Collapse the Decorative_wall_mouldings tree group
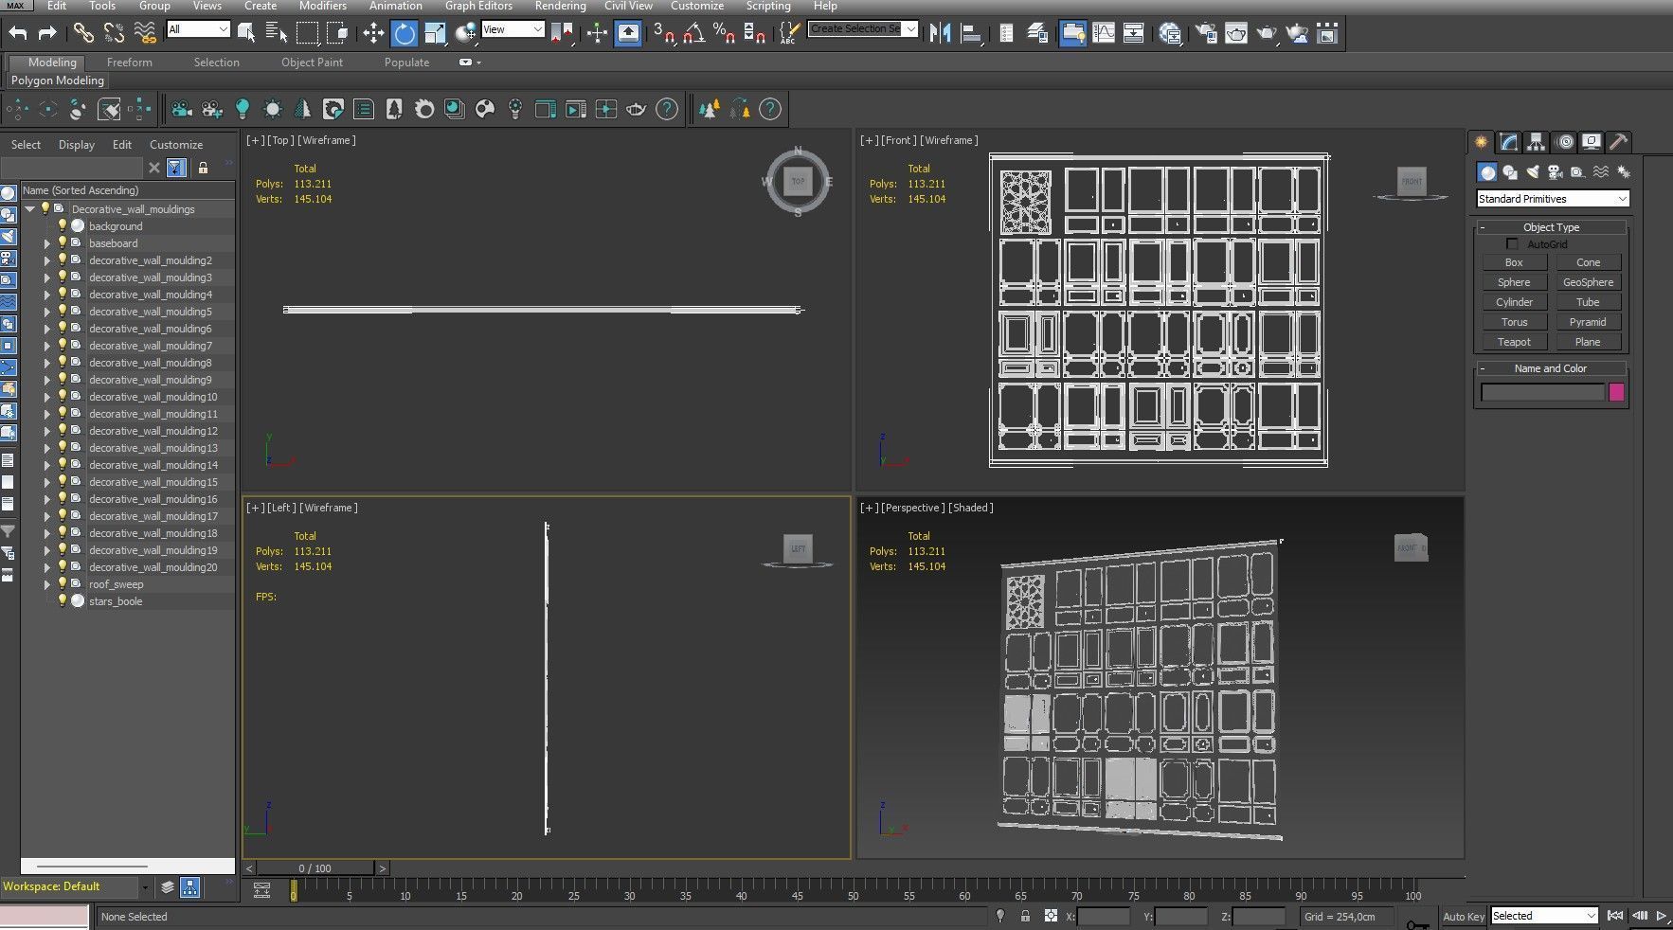This screenshot has height=930, width=1673. (x=29, y=209)
